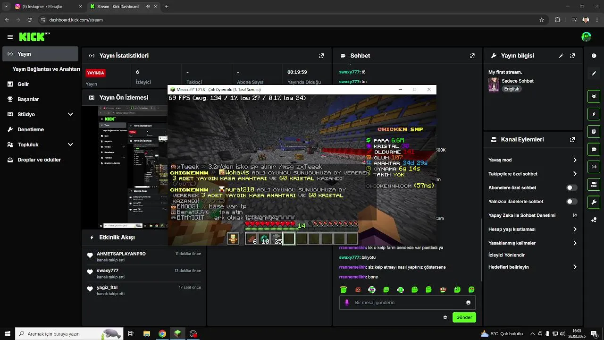Click the Sadece Sohbet category name
Image resolution: width=604 pixels, height=340 pixels.
click(x=518, y=81)
